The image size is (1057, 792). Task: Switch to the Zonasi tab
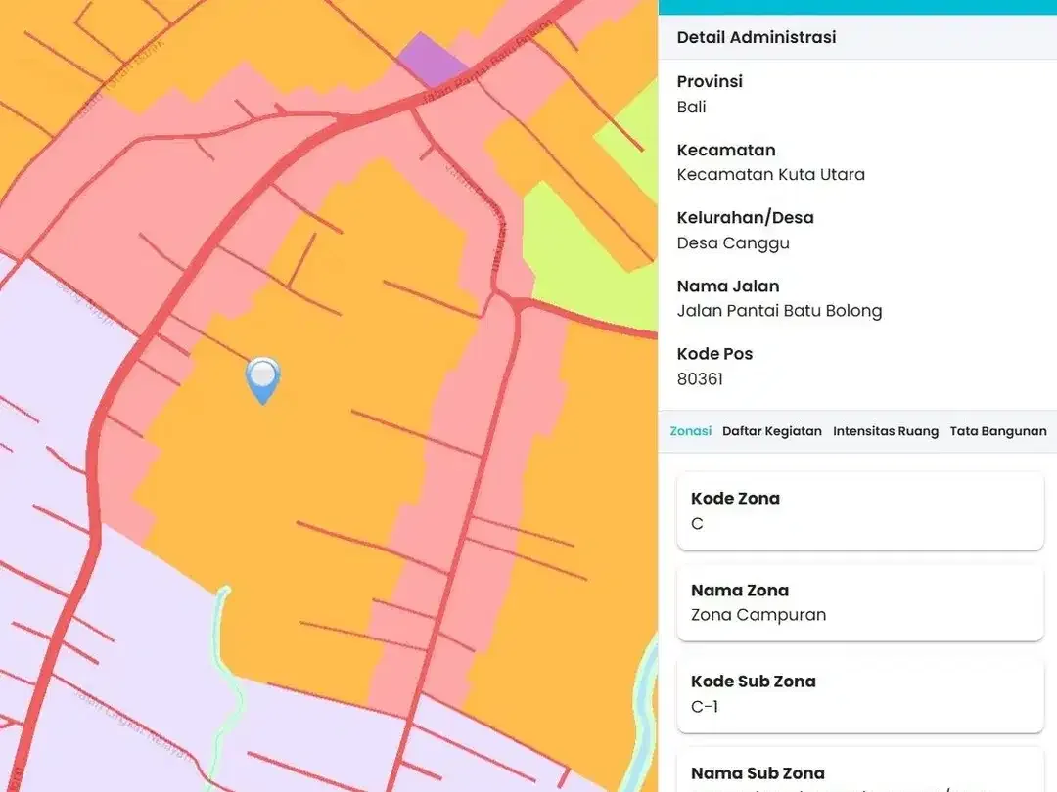click(690, 431)
